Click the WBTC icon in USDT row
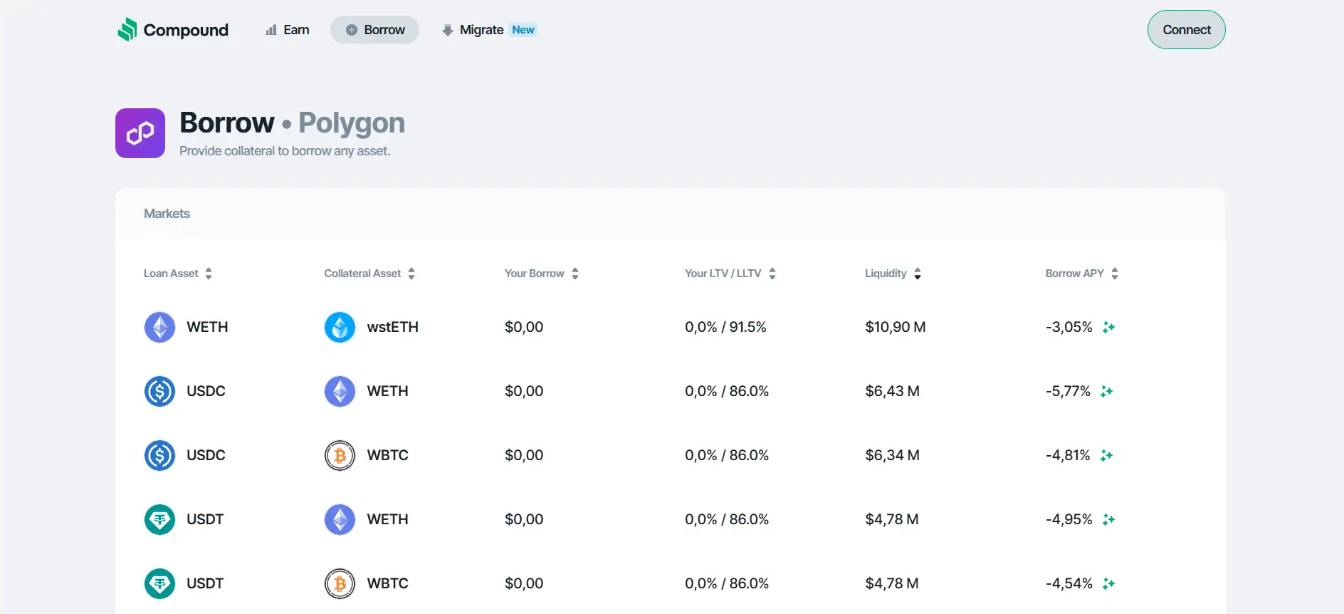The image size is (1344, 614). [x=340, y=583]
